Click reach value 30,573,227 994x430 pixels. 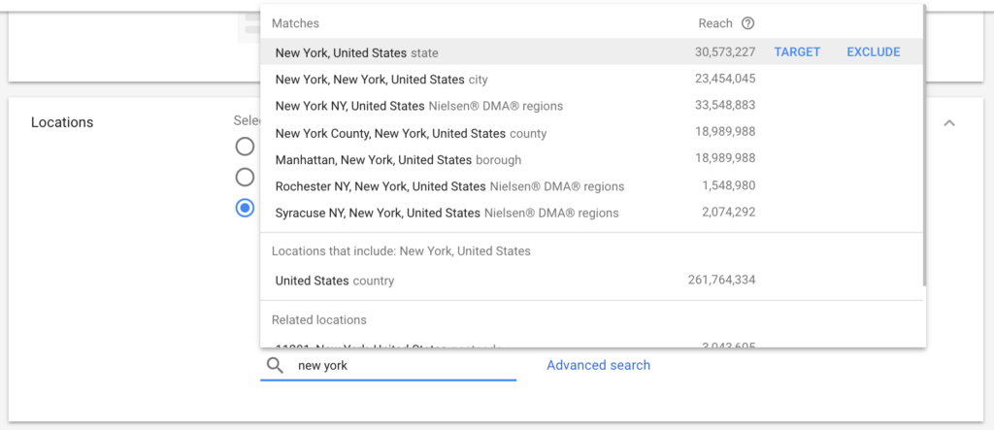(725, 52)
